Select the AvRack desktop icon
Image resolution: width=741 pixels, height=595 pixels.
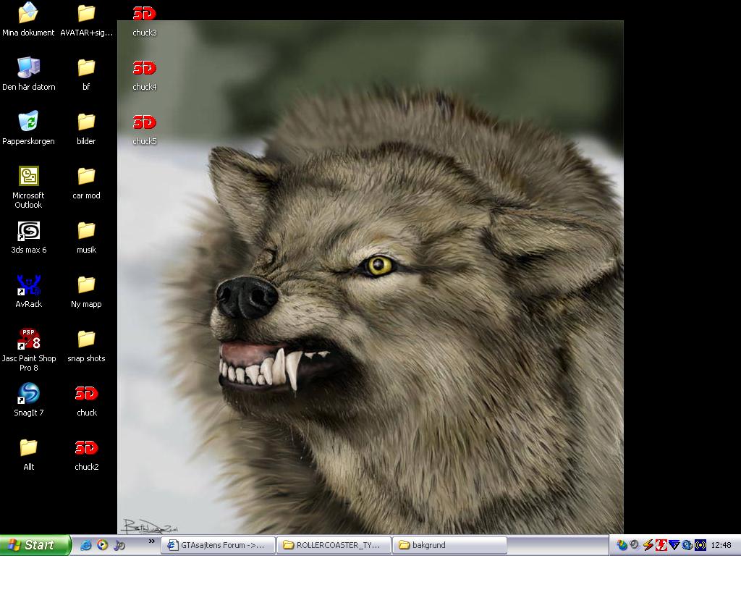click(x=28, y=286)
